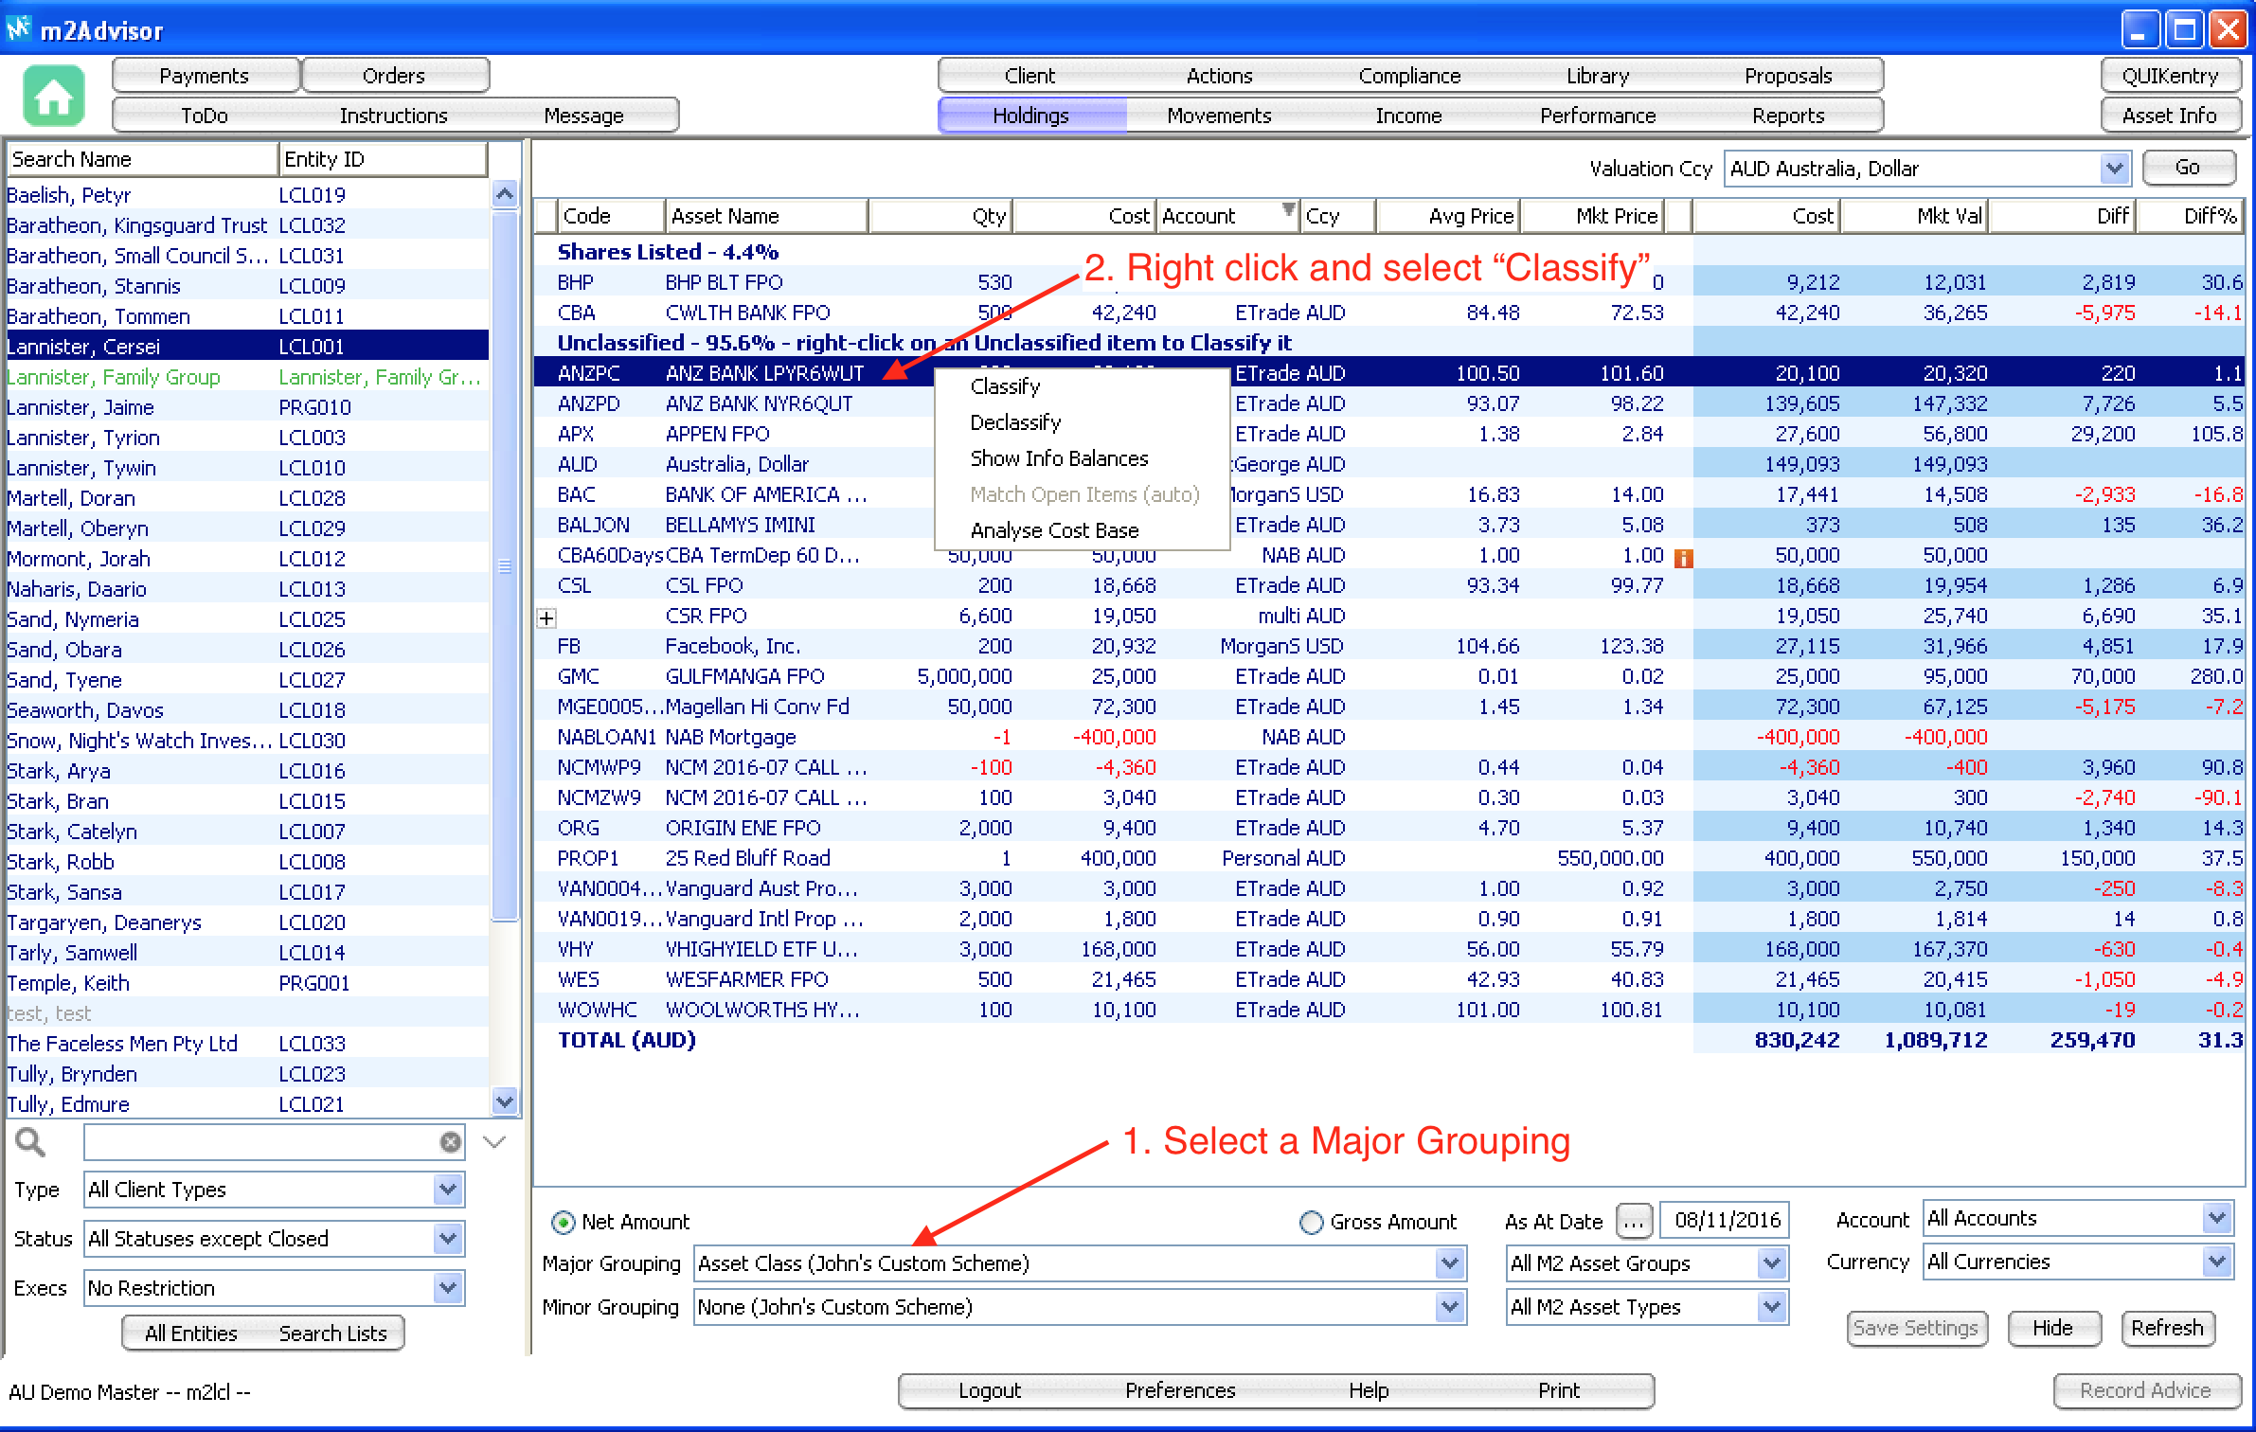Screen dimensions: 2256x1432
Task: Click the magnifying glass search icon
Action: (x=30, y=1142)
